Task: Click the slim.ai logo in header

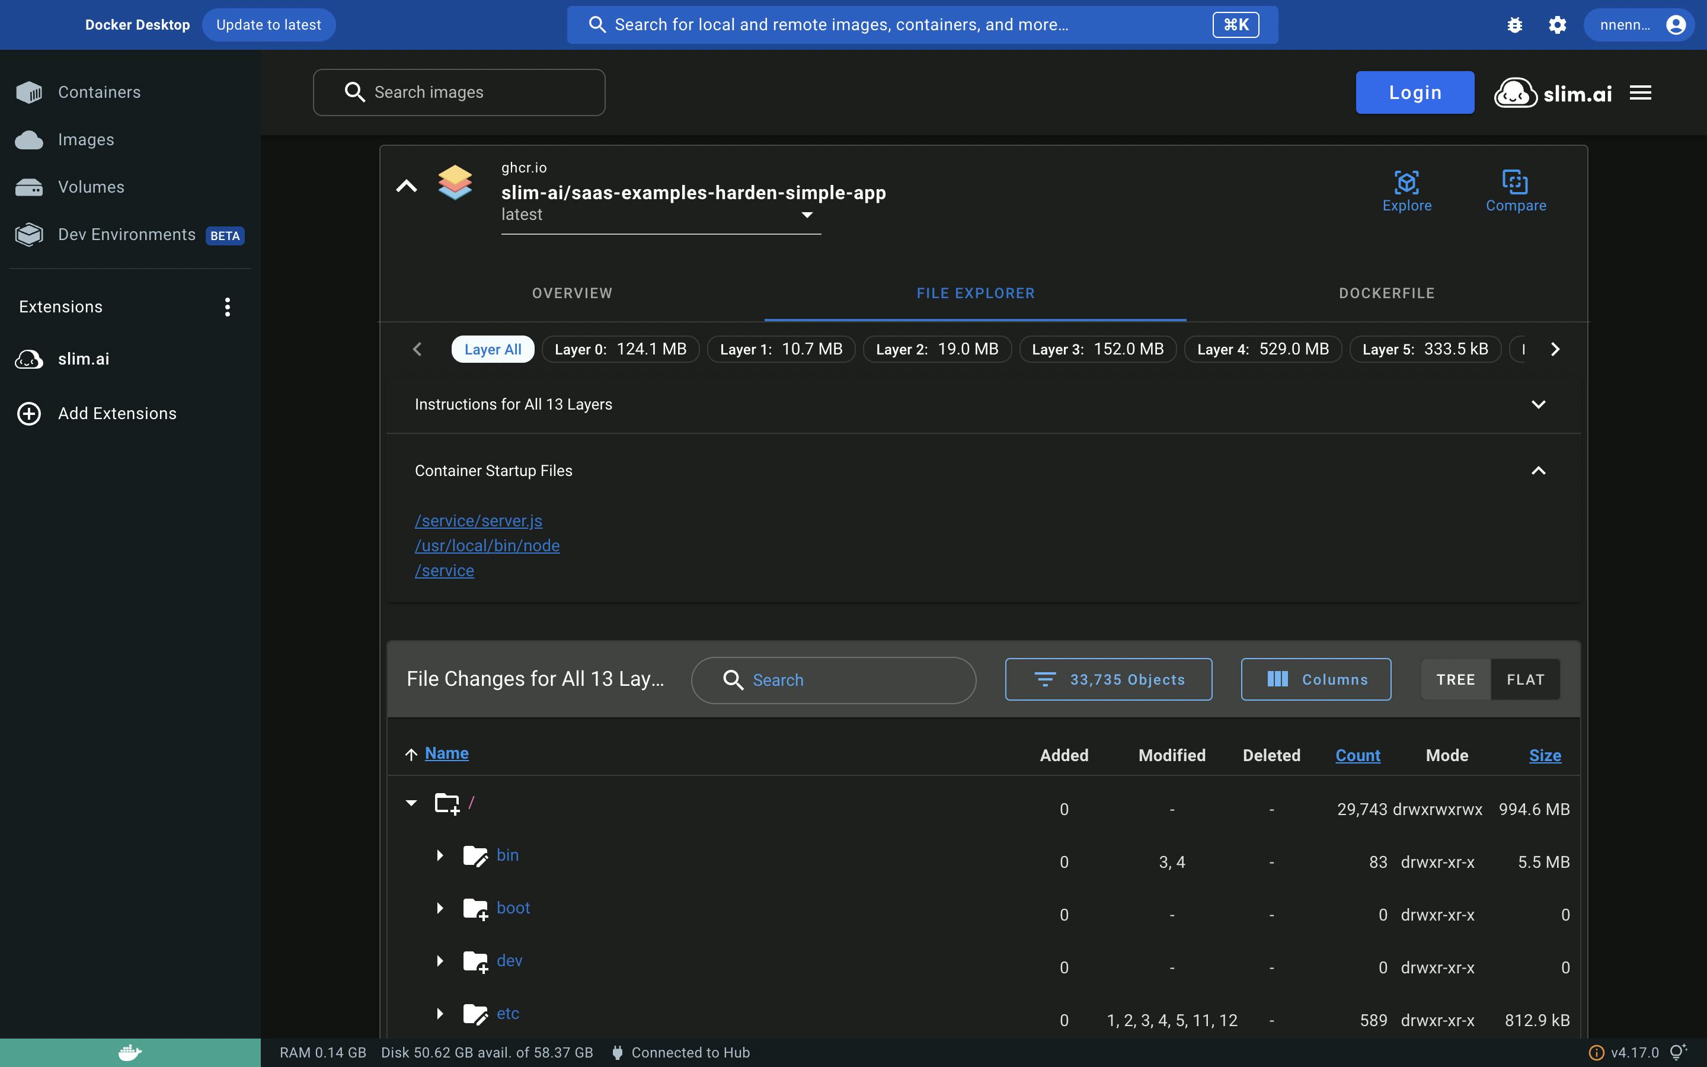Action: [1553, 92]
